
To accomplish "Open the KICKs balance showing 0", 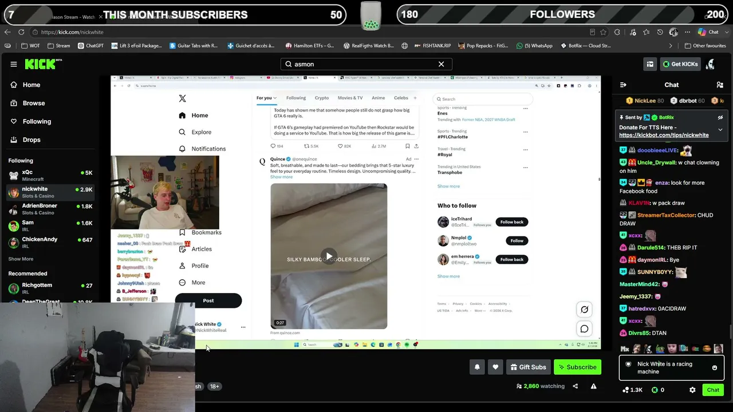I will point(658,390).
